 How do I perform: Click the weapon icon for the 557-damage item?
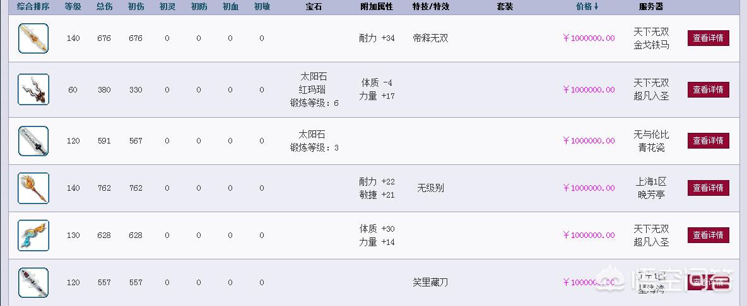pos(33,283)
